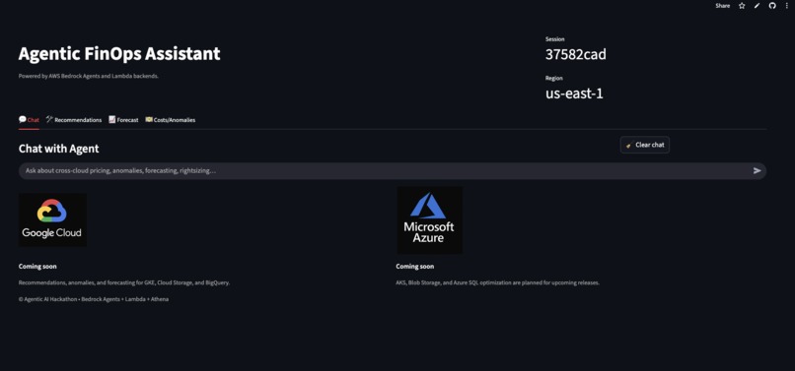Viewport: 795px width, 371px height.
Task: Click the Share button in top bar
Action: [722, 6]
